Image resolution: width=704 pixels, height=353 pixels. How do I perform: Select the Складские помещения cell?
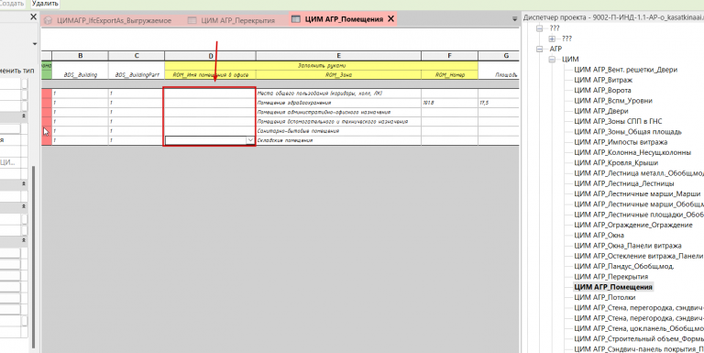338,140
